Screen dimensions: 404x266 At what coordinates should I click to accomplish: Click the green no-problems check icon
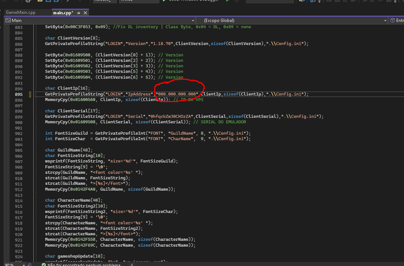point(44,265)
